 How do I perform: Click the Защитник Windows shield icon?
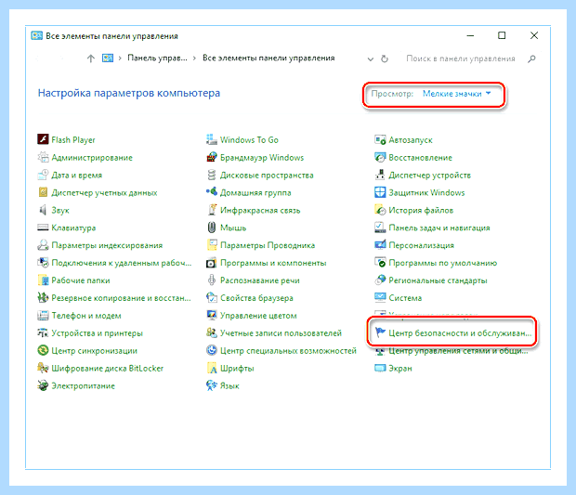380,192
